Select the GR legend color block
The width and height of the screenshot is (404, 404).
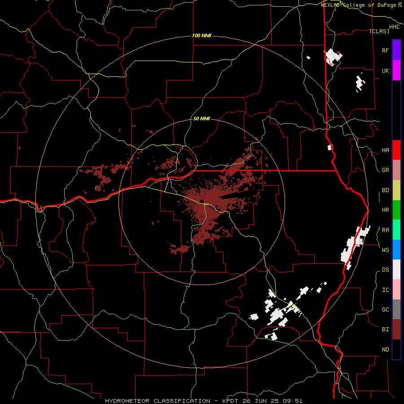[x=396, y=170]
